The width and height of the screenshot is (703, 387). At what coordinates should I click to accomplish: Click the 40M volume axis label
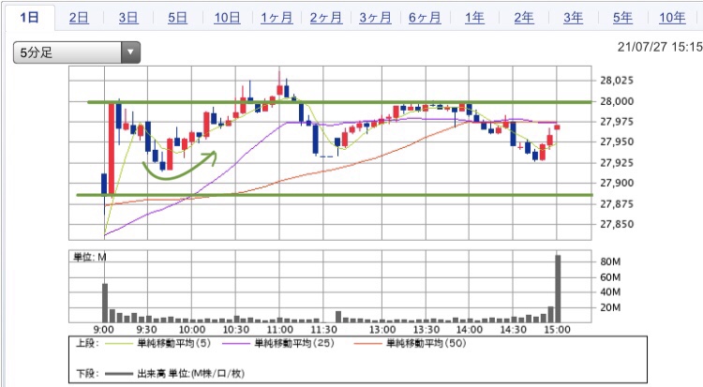tap(610, 292)
